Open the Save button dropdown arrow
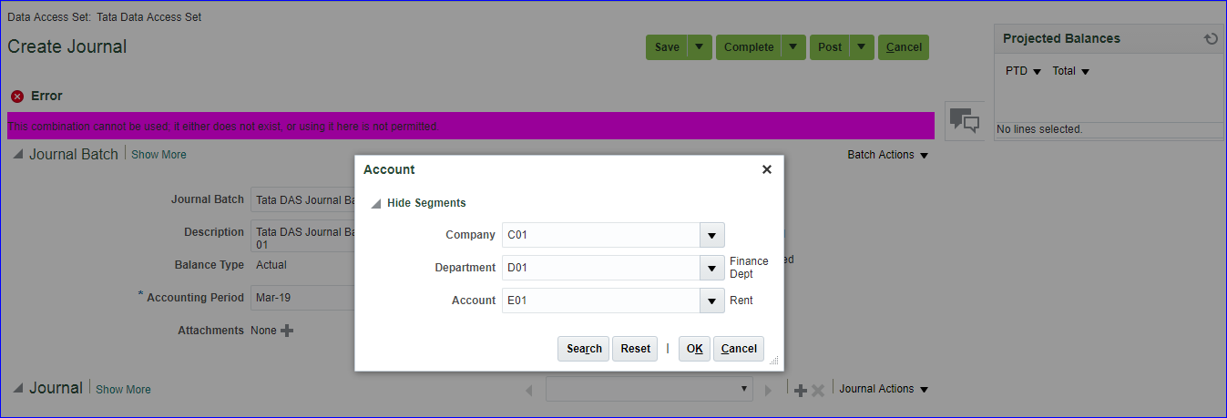 click(x=699, y=47)
